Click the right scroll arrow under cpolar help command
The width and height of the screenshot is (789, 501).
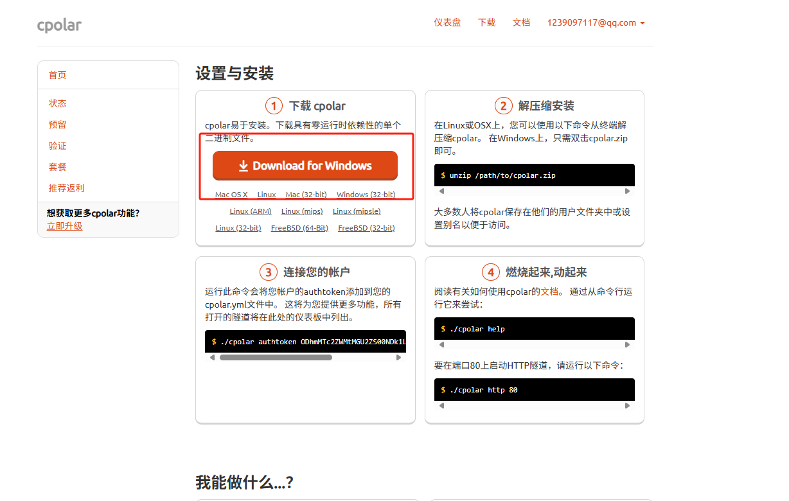coord(628,344)
